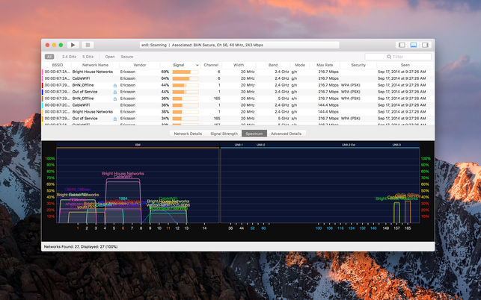Open the Signal Strength tab
Screen dimensions: 481x300
(224, 134)
